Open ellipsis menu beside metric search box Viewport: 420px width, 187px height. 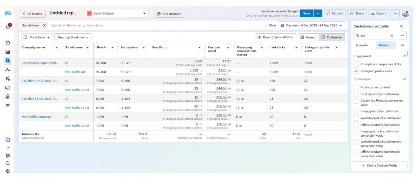pos(402,36)
